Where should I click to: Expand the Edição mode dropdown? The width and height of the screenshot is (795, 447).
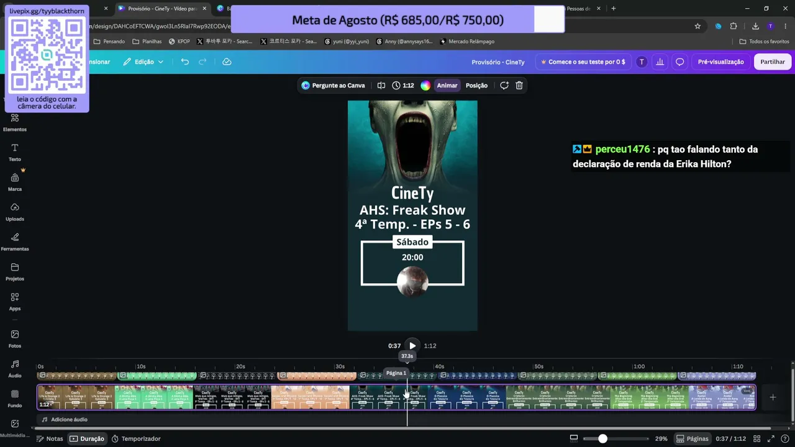pyautogui.click(x=143, y=62)
